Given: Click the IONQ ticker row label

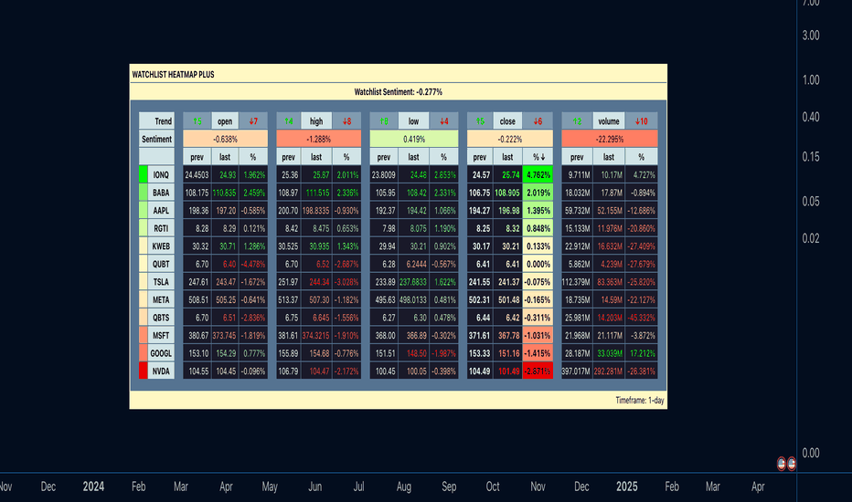Looking at the screenshot, I should 162,174.
